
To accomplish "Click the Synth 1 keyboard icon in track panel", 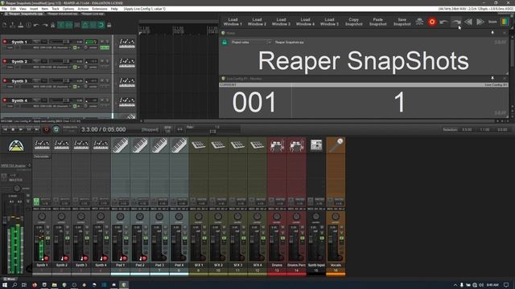I will [x=127, y=43].
